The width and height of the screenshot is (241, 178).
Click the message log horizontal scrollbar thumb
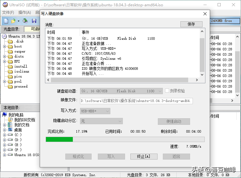(x=119, y=80)
